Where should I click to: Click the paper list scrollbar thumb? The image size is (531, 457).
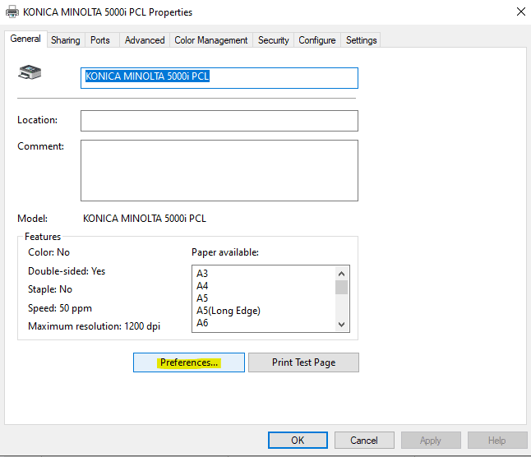[341, 288]
